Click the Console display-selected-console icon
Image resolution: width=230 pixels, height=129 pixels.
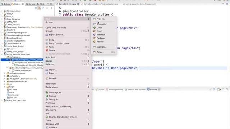click(214, 89)
